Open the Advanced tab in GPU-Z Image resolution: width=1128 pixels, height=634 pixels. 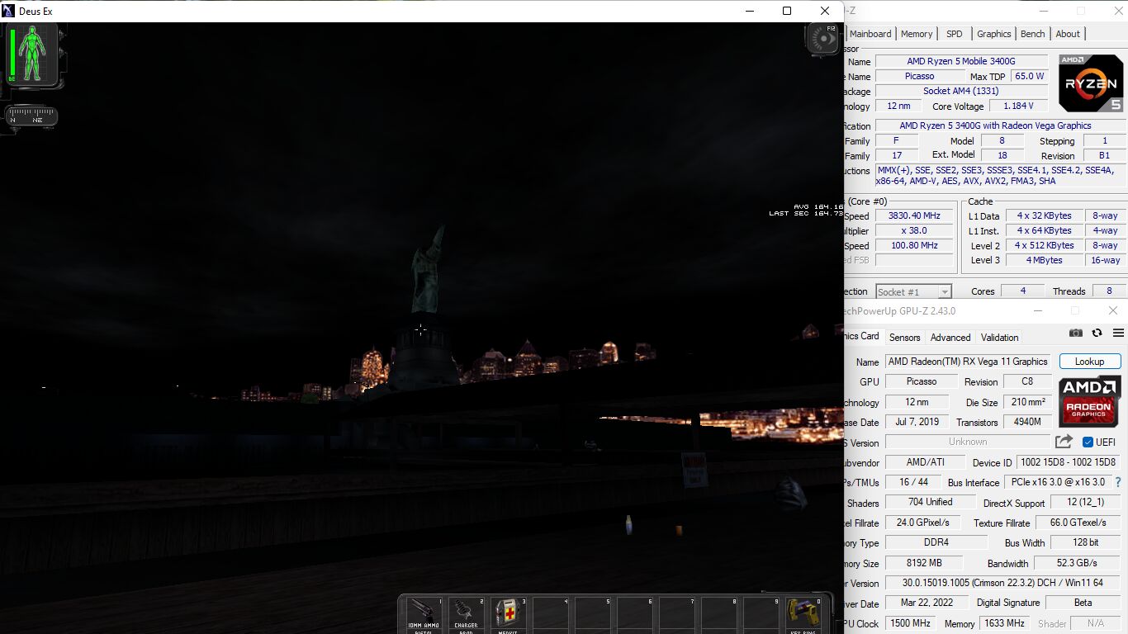(950, 338)
